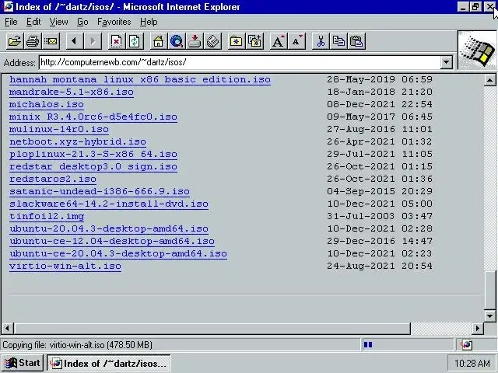The image size is (498, 373).
Task: Stop loading with the red X page icon
Action: [x=116, y=41]
